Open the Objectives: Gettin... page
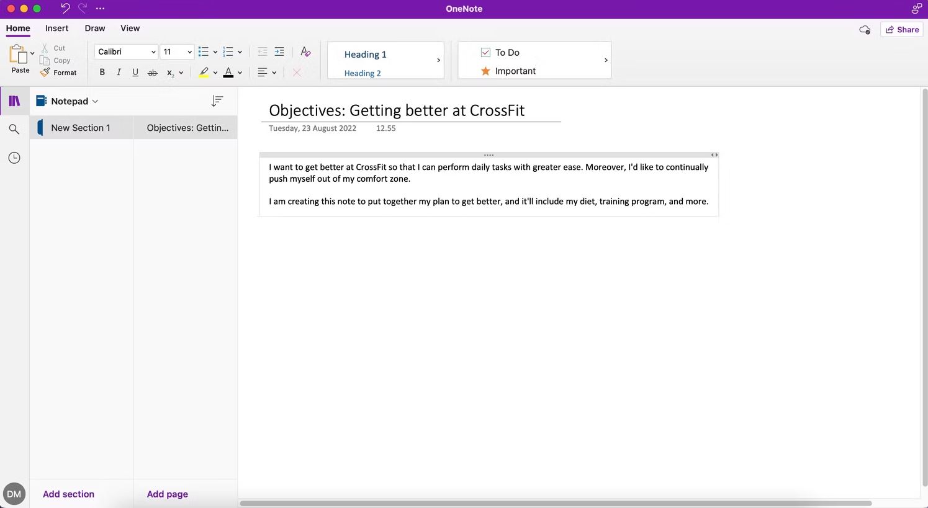Image resolution: width=928 pixels, height=508 pixels. pos(186,127)
